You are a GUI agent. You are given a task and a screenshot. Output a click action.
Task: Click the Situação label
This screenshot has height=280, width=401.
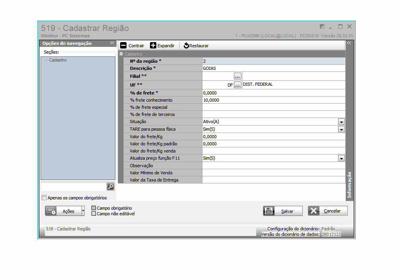point(138,122)
